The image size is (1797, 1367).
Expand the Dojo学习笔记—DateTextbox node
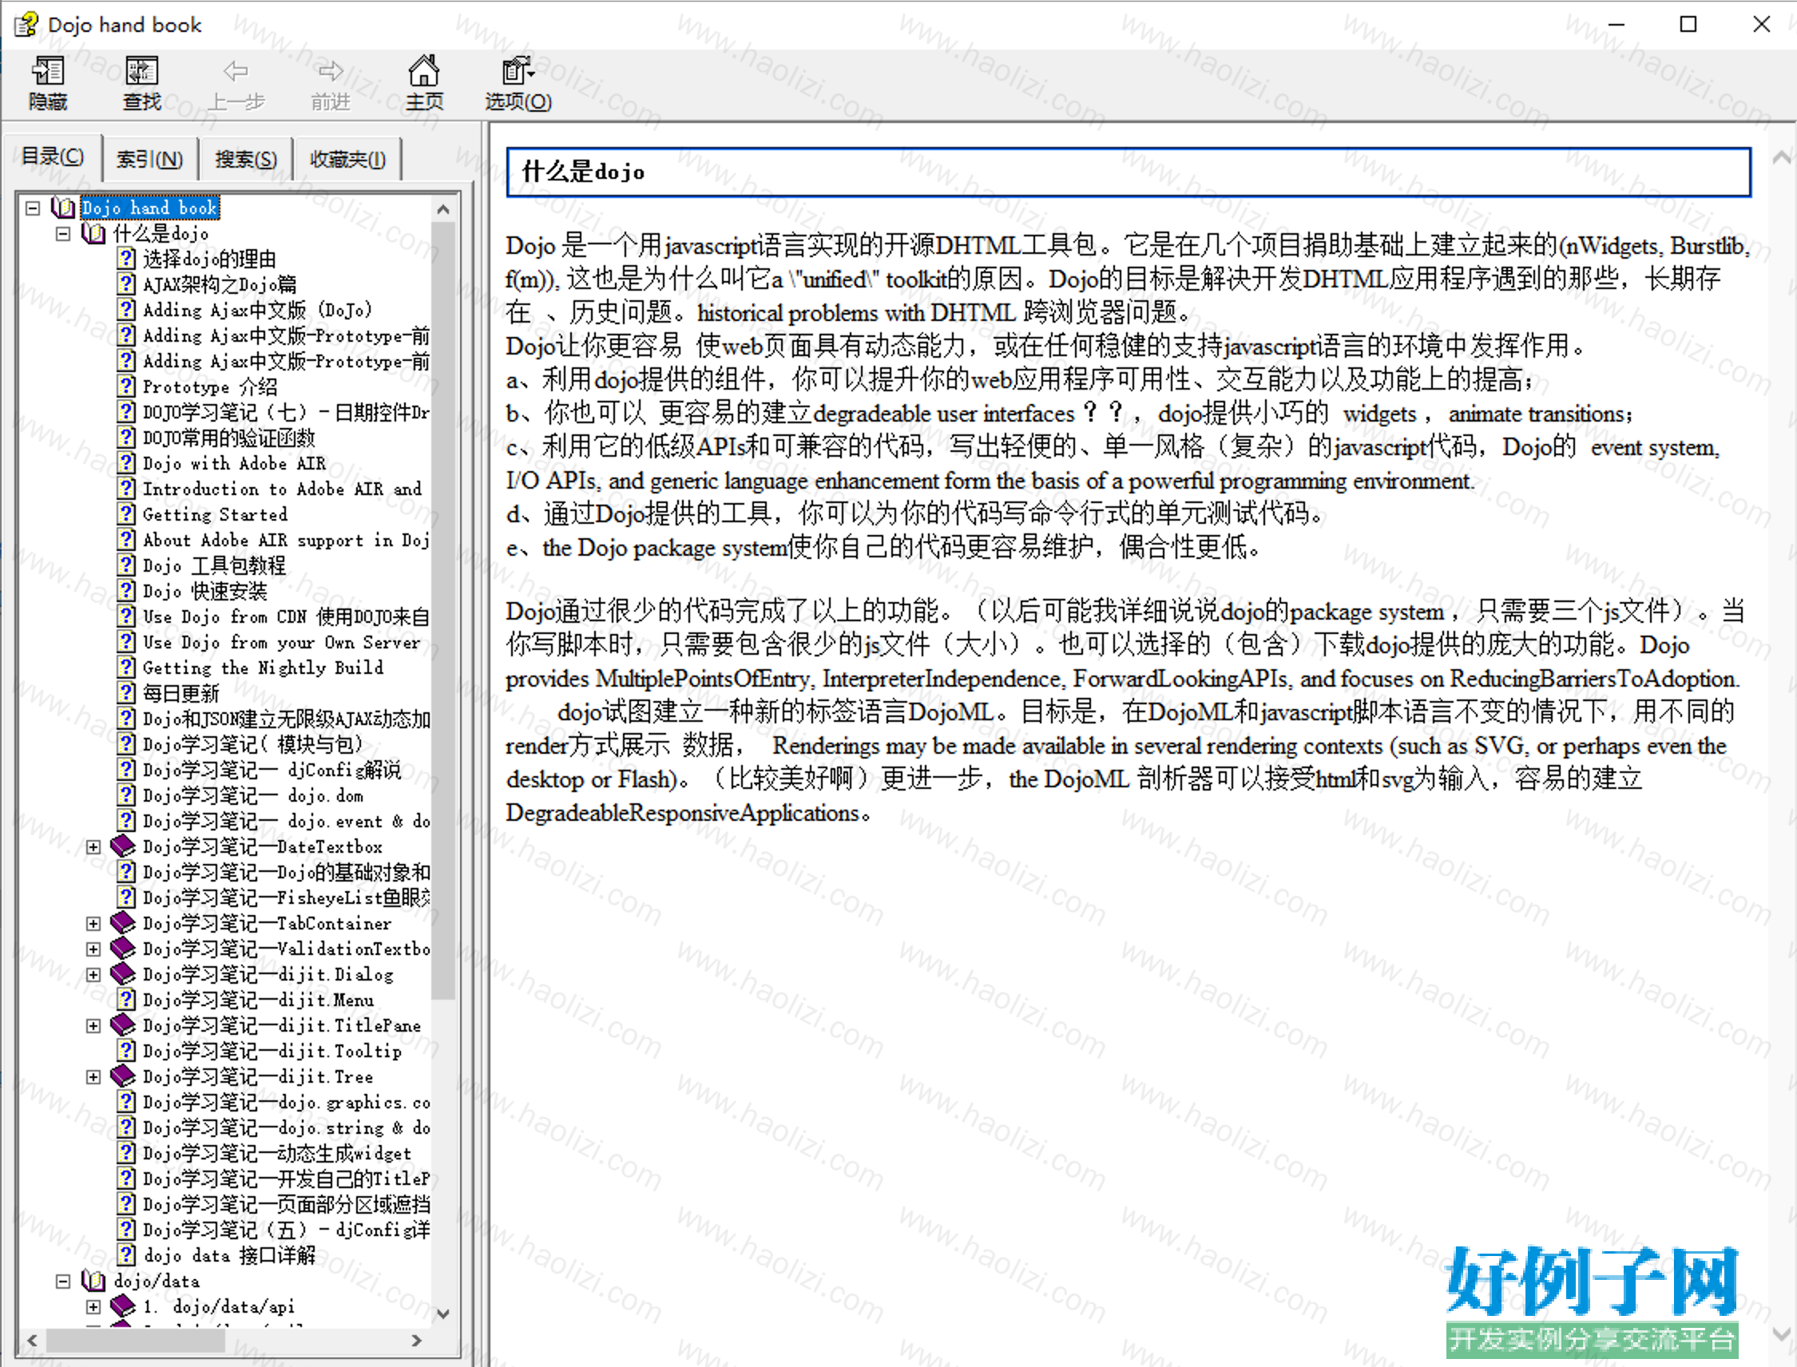(x=93, y=847)
